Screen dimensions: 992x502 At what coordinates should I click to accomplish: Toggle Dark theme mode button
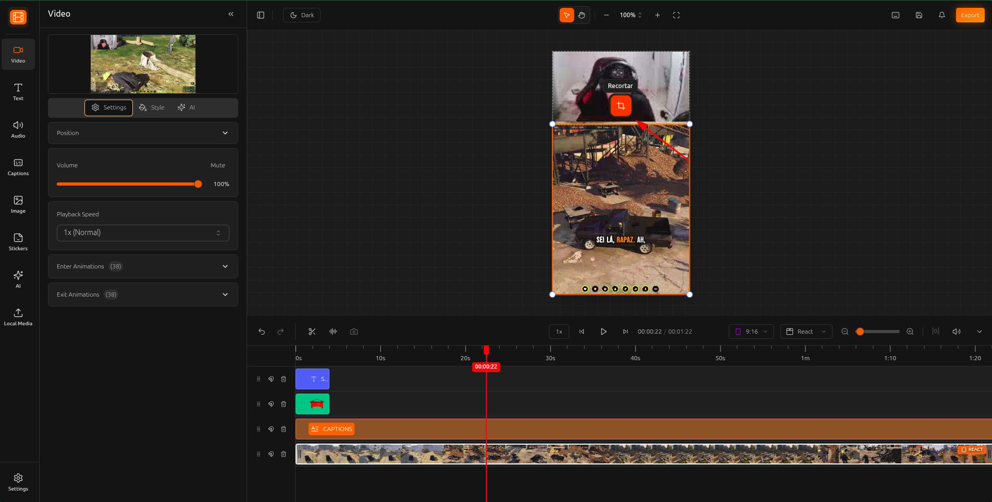click(302, 15)
